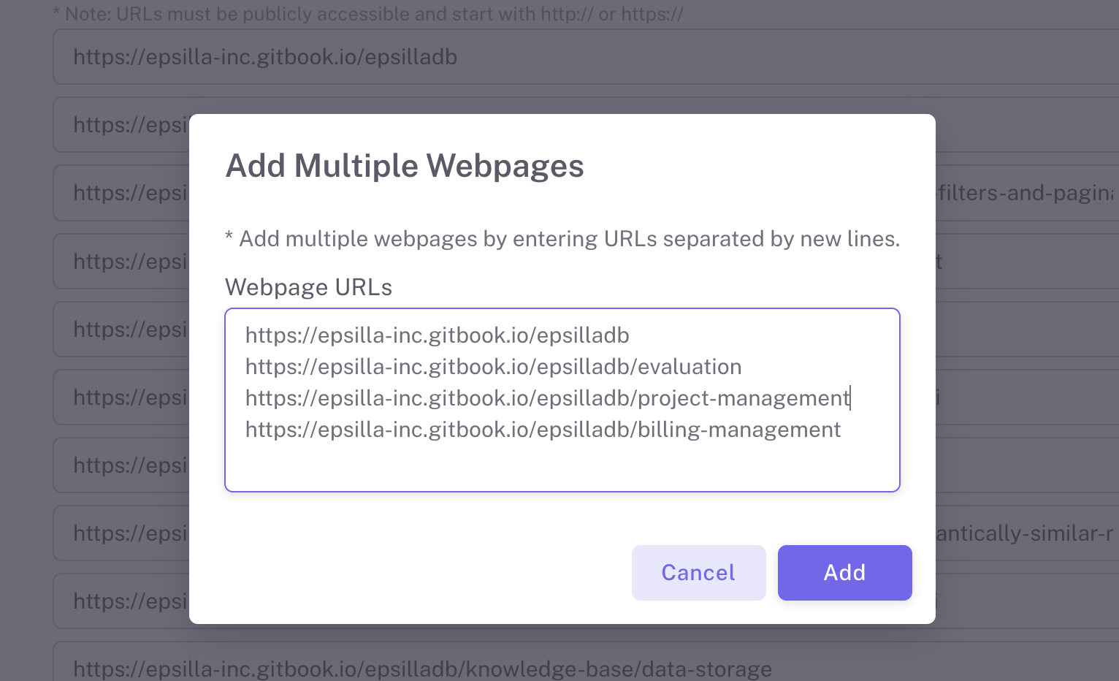Select the billing-management URL line in the textarea
Screen dimensions: 1119x681
click(543, 430)
